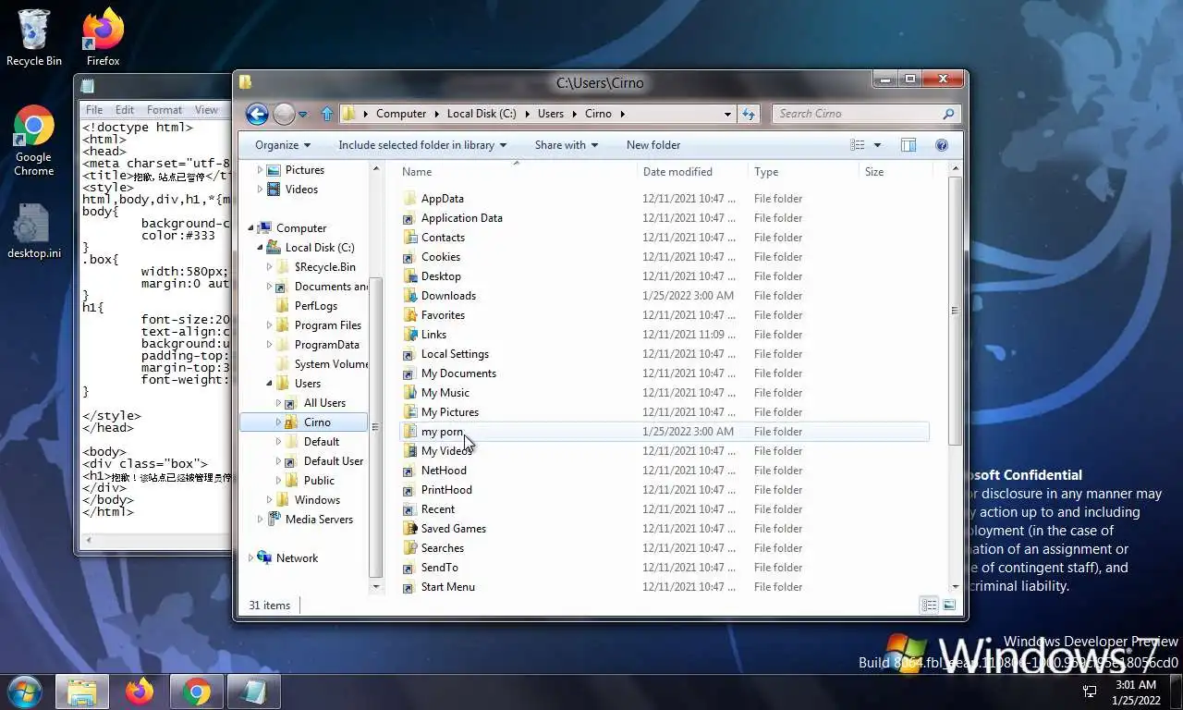This screenshot has width=1183, height=710.
Task: Select the My Music folder icon
Action: [x=410, y=393]
